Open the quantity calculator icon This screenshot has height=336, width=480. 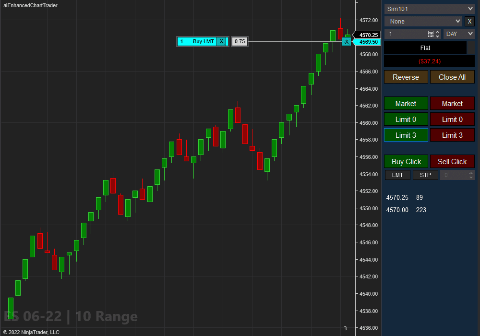[431, 34]
